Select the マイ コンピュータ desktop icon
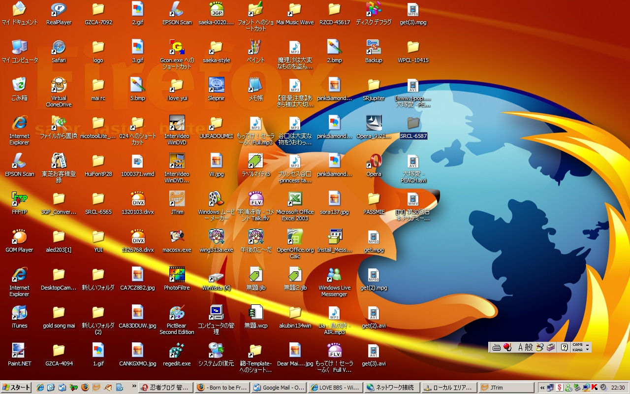630x394 pixels. pyautogui.click(x=19, y=51)
